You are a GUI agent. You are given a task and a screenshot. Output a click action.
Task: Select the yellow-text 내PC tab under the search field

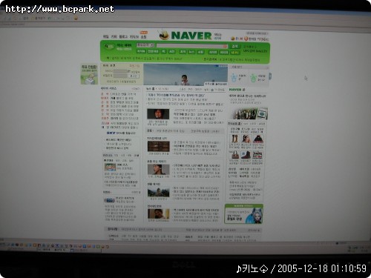[234, 53]
